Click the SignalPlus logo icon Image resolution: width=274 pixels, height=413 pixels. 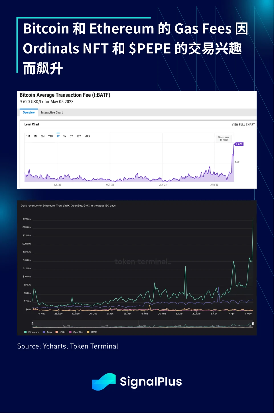[x=104, y=382]
